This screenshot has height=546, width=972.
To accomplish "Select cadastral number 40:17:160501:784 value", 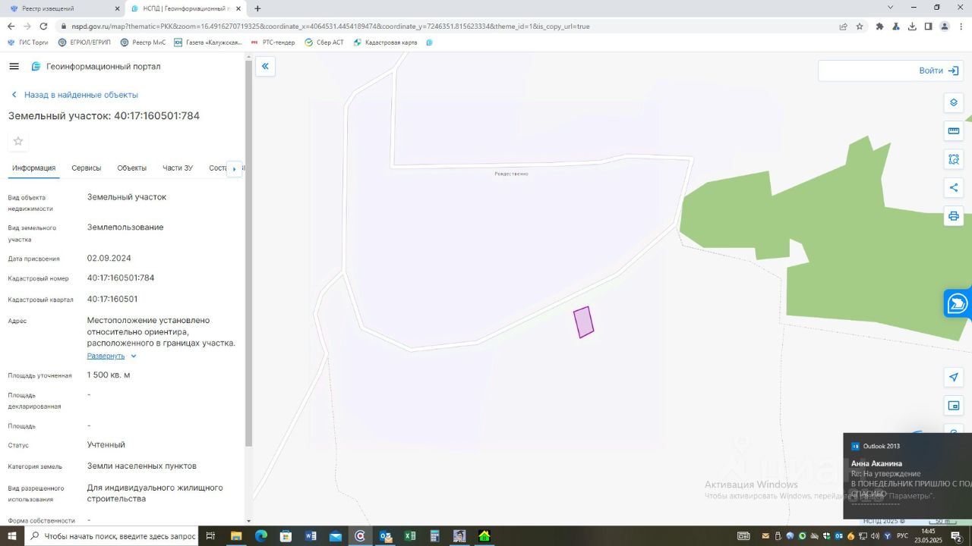I will (x=121, y=278).
